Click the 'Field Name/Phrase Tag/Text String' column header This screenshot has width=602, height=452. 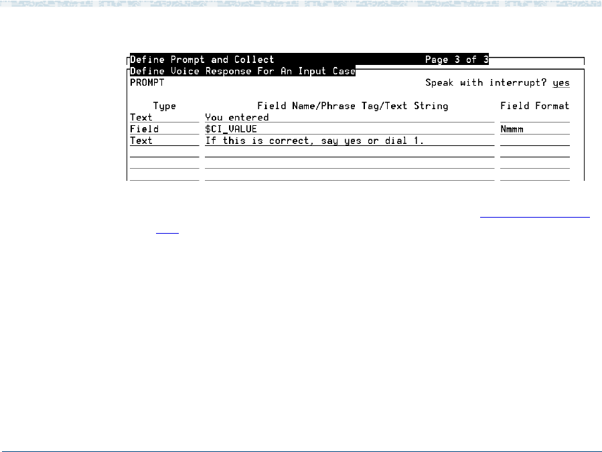[x=352, y=106]
